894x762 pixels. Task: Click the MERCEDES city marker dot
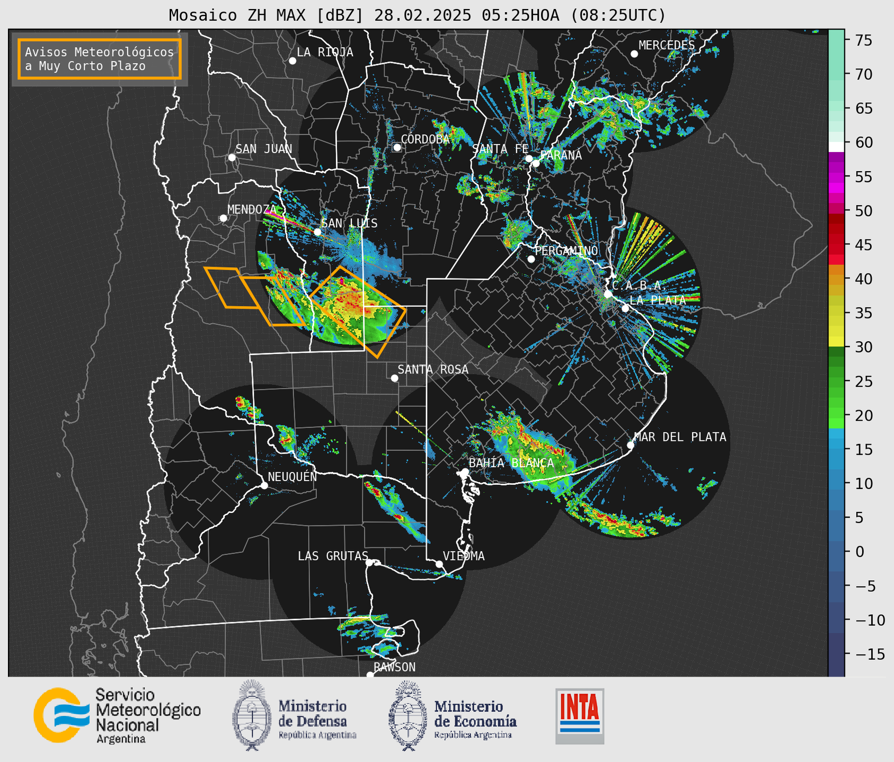[634, 54]
